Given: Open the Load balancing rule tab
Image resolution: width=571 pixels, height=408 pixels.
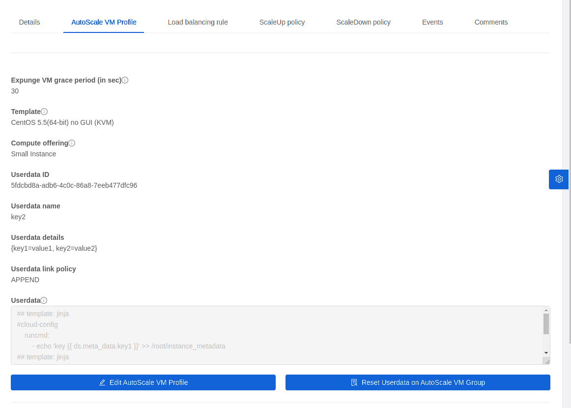Looking at the screenshot, I should pyautogui.click(x=198, y=22).
